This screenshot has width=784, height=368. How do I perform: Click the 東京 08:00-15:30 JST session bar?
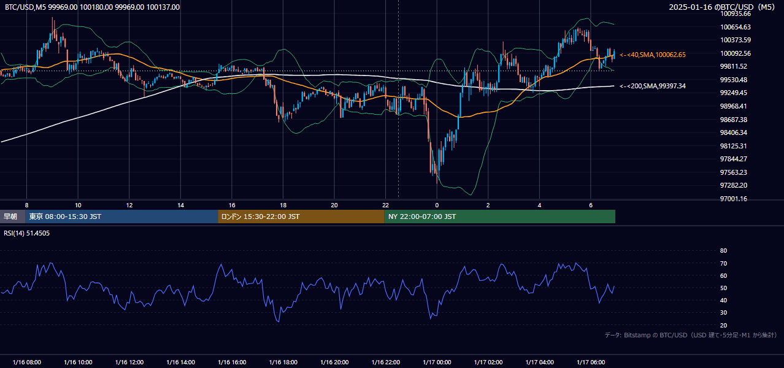(121, 217)
